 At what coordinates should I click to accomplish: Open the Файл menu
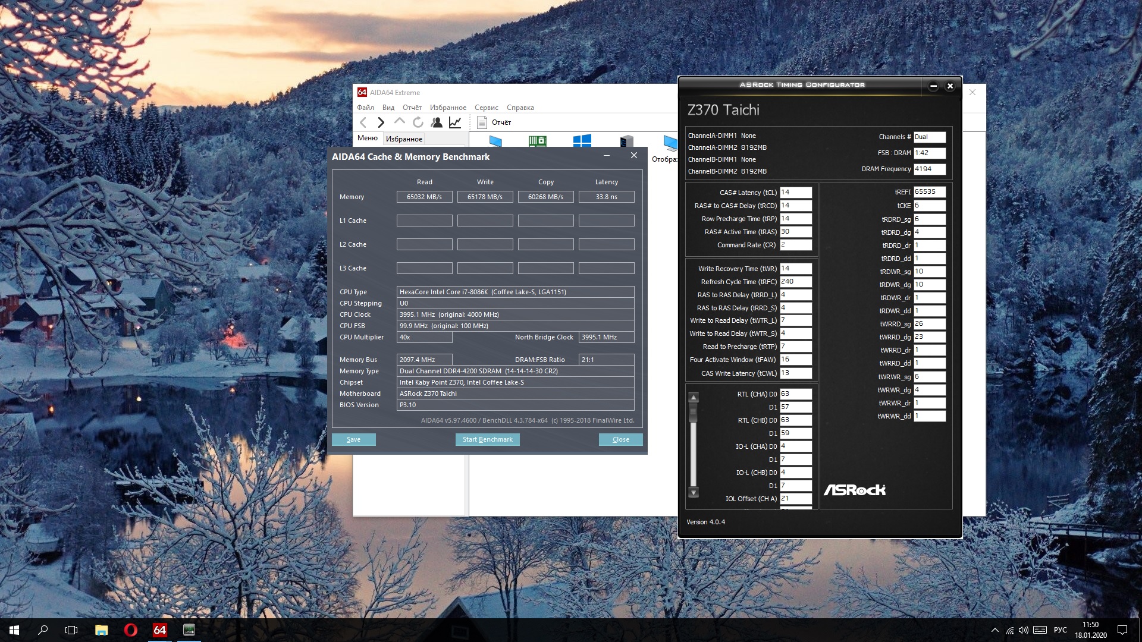click(365, 108)
